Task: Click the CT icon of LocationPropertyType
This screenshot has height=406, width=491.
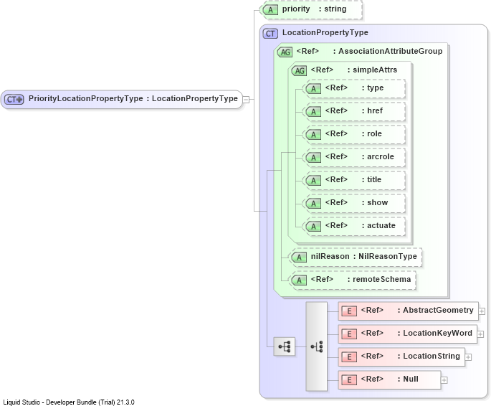Action: point(270,34)
